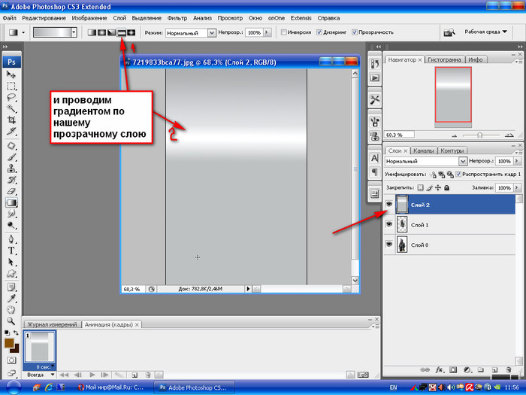Select the Type tool
This screenshot has height=395, width=526.
(x=11, y=251)
